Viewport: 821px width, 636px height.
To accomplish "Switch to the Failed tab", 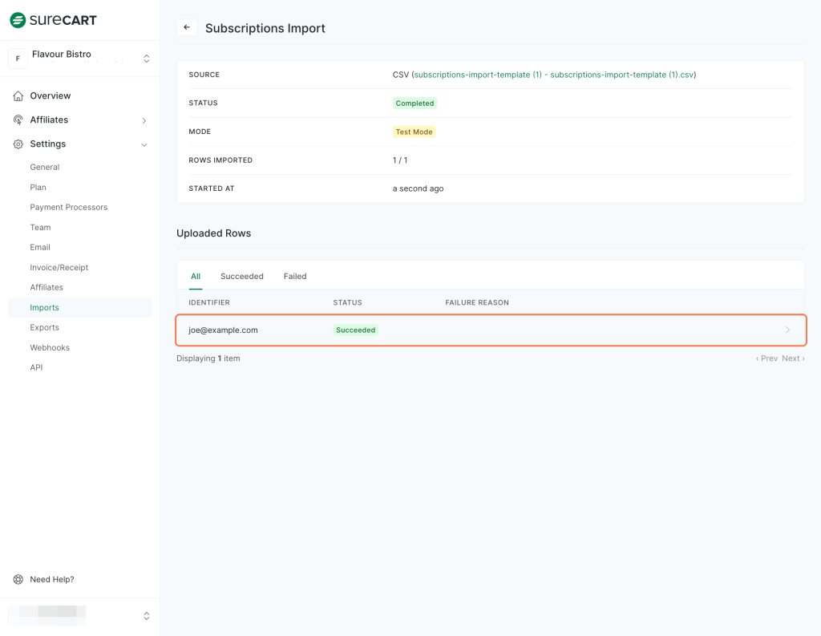I will pyautogui.click(x=295, y=277).
